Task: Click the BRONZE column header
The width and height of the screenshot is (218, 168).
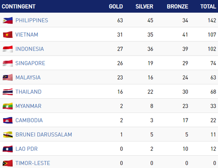Action: pos(177,6)
